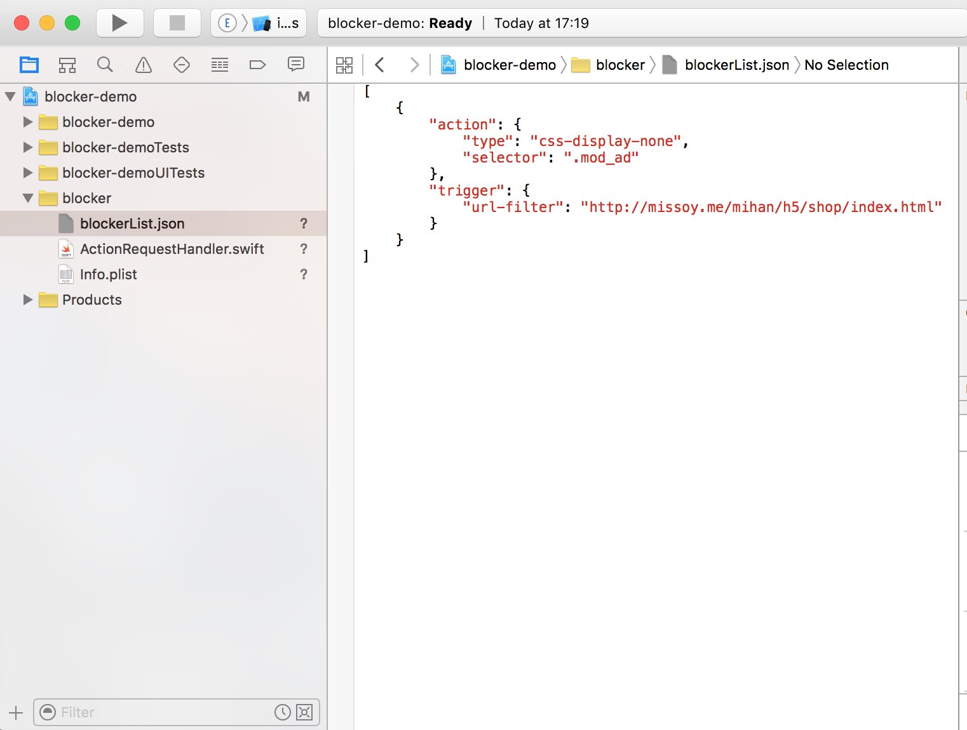Stop the running build
This screenshot has height=730, width=967.
pyautogui.click(x=177, y=23)
